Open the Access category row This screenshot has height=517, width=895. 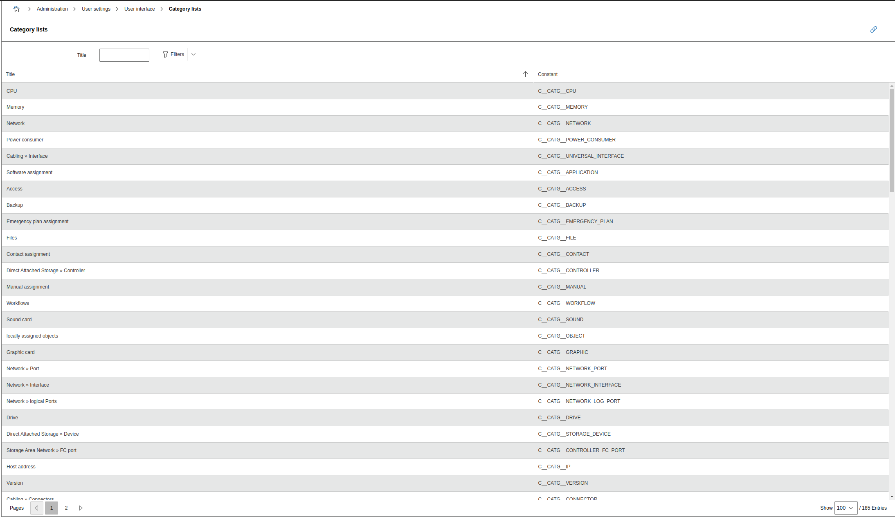[x=445, y=189]
